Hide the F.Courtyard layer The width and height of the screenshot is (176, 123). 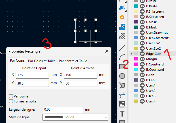pos(142,64)
